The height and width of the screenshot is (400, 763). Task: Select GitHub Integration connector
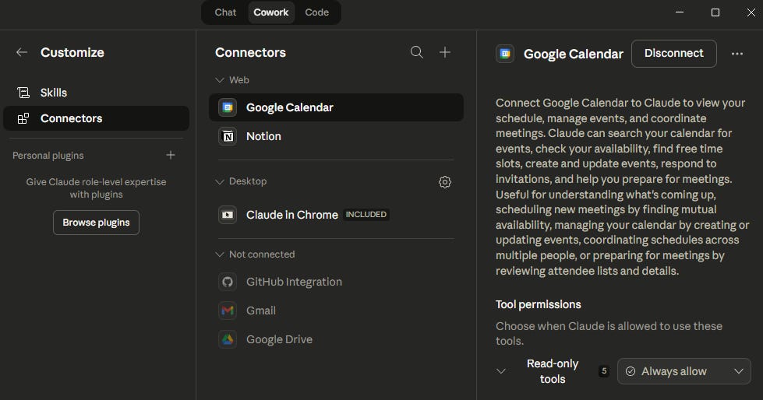coord(336,282)
